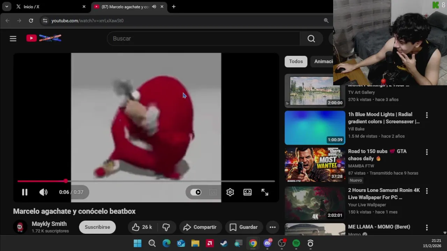Open the Lone Samurai Ronin 4K thumbnail
Image resolution: width=447 pixels, height=251 pixels.
point(315,203)
